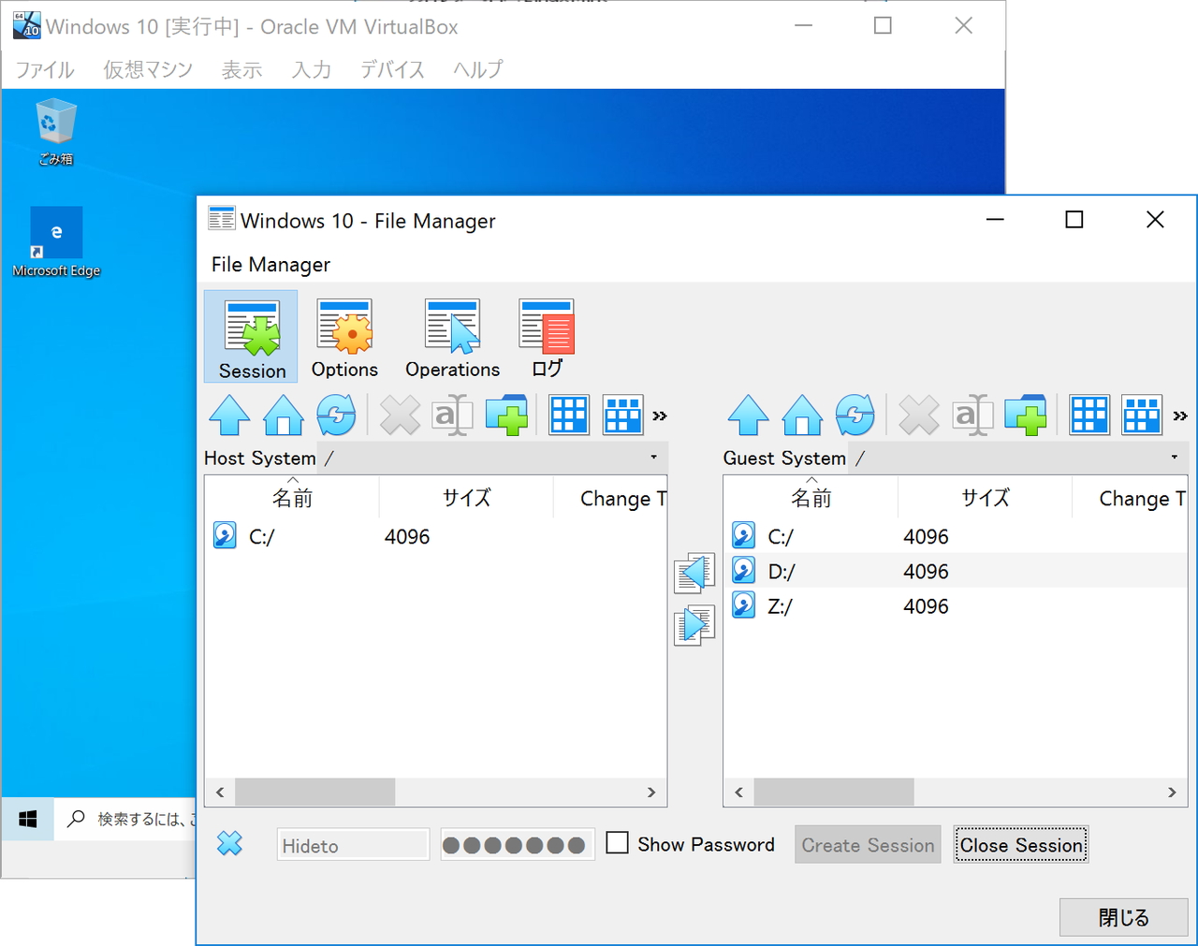Open the 仮想マシン menu
1198x946 pixels.
tap(148, 69)
